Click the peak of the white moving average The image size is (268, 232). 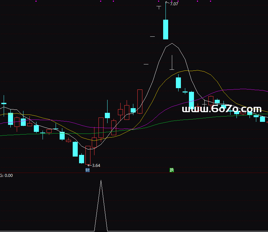[x=172, y=44]
